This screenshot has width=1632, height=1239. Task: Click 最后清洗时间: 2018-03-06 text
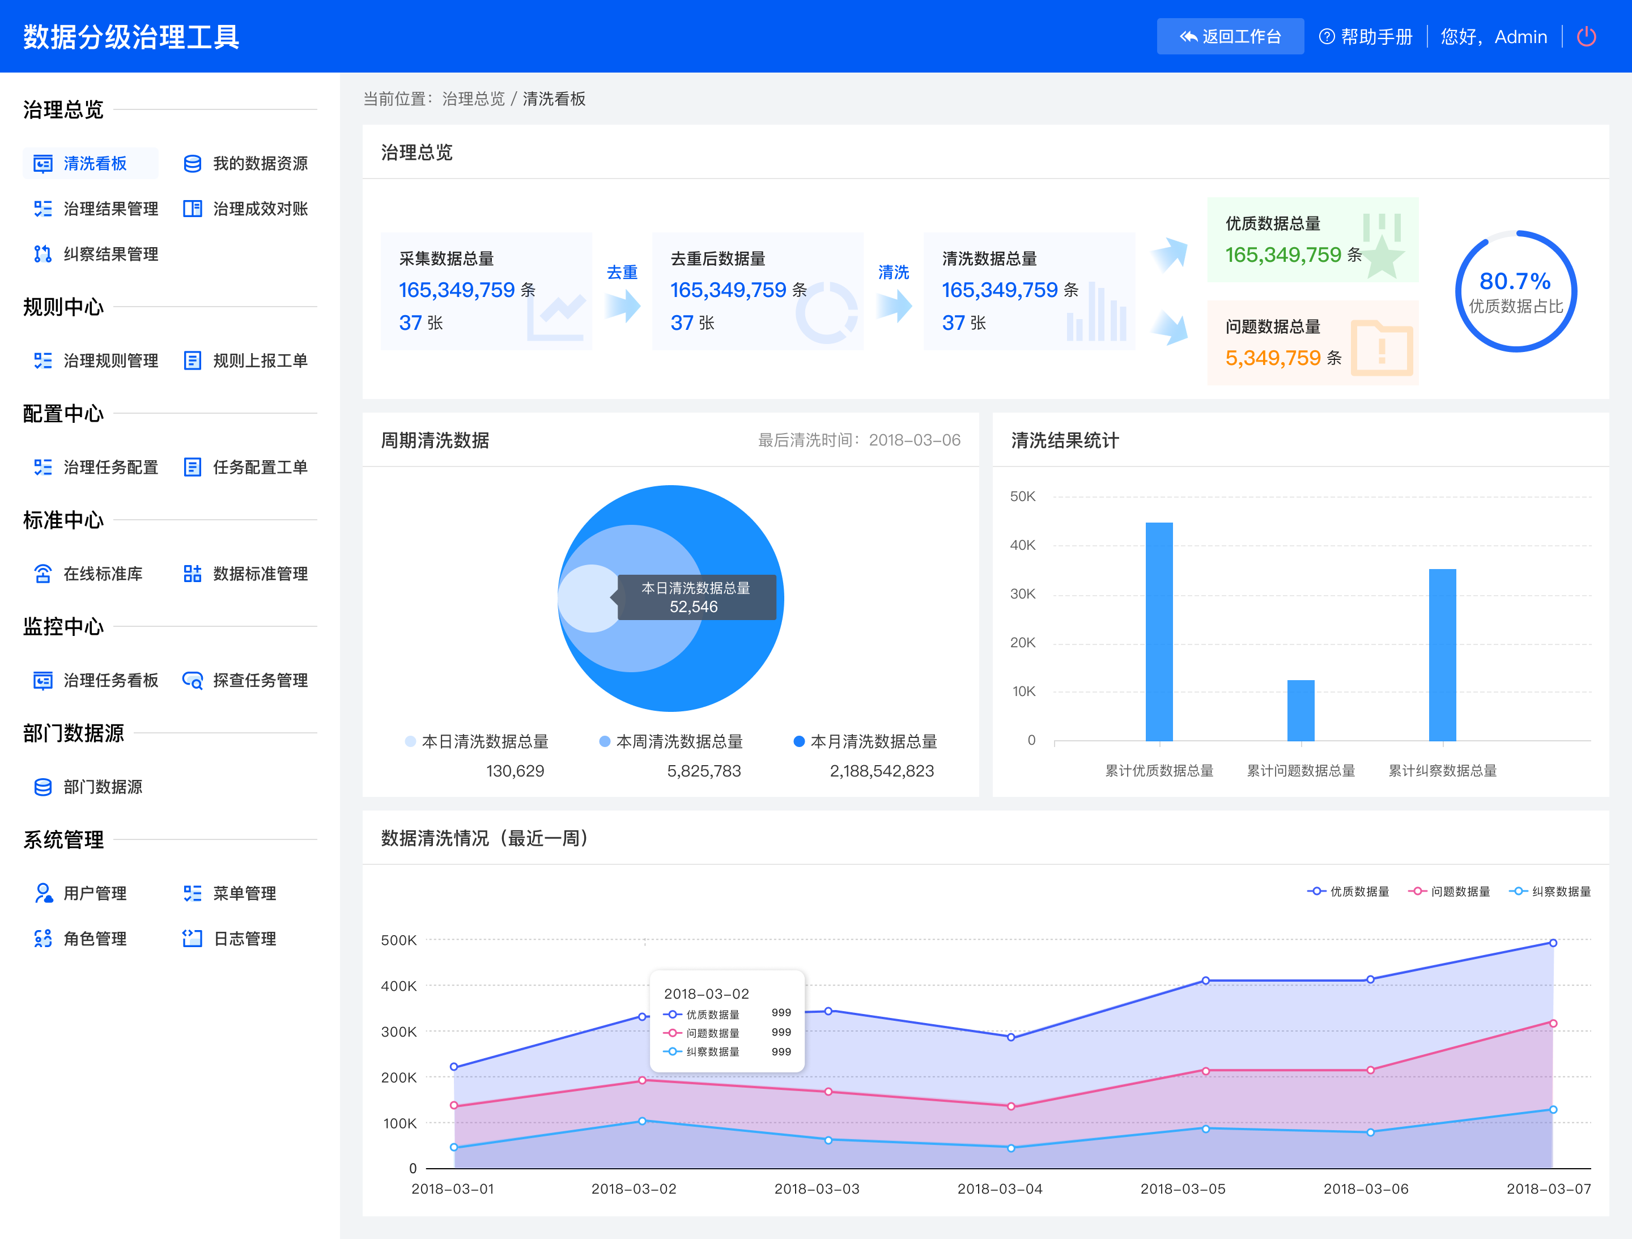click(x=860, y=440)
